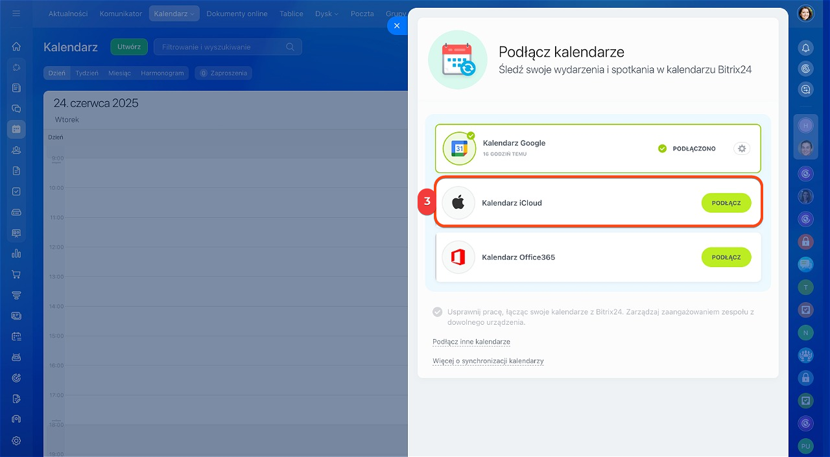Image resolution: width=830 pixels, height=457 pixels.
Task: Go to the home icon in left sidebar
Action: 16,46
